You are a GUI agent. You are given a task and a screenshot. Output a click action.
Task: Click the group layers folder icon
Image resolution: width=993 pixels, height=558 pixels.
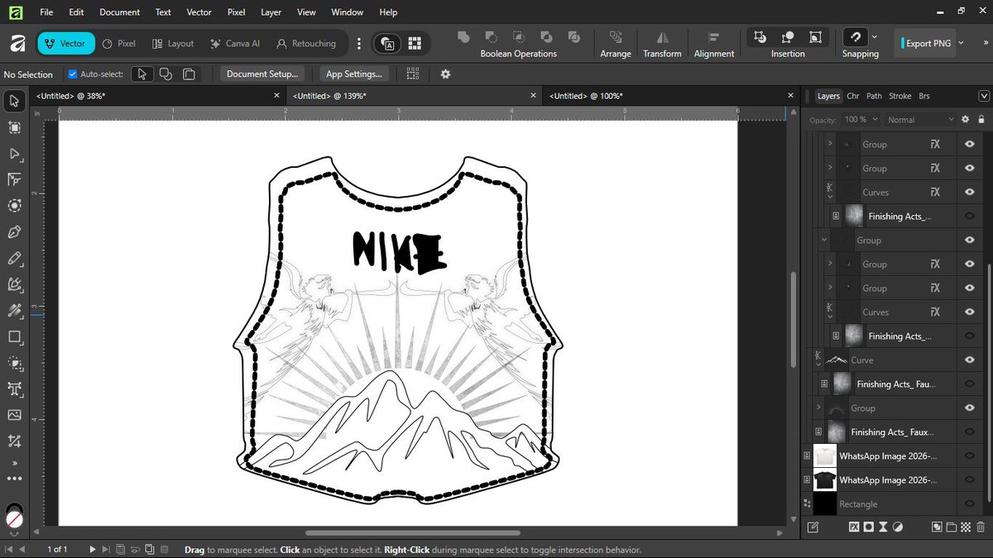952,527
